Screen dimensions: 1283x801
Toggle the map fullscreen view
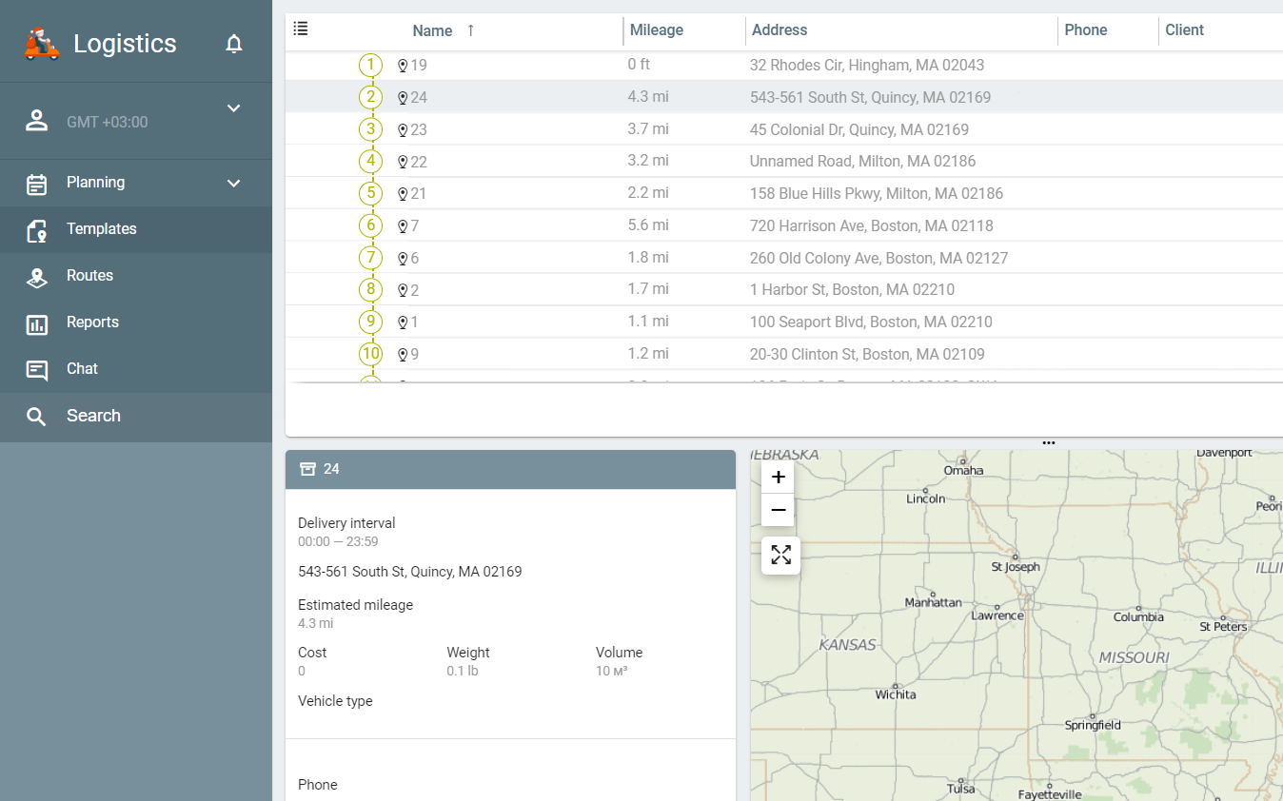pyautogui.click(x=780, y=556)
